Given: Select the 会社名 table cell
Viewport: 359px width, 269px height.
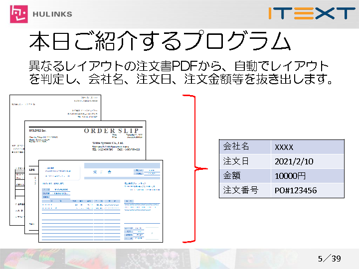Looking at the screenshot, I should [245, 147].
